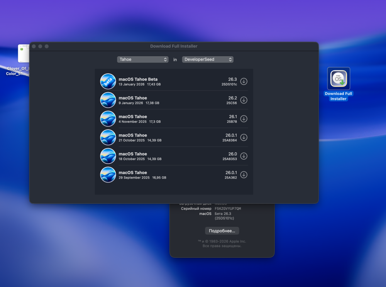Click the Tahoe icon dated 21 October 2025
The image size is (386, 287).
(x=108, y=137)
